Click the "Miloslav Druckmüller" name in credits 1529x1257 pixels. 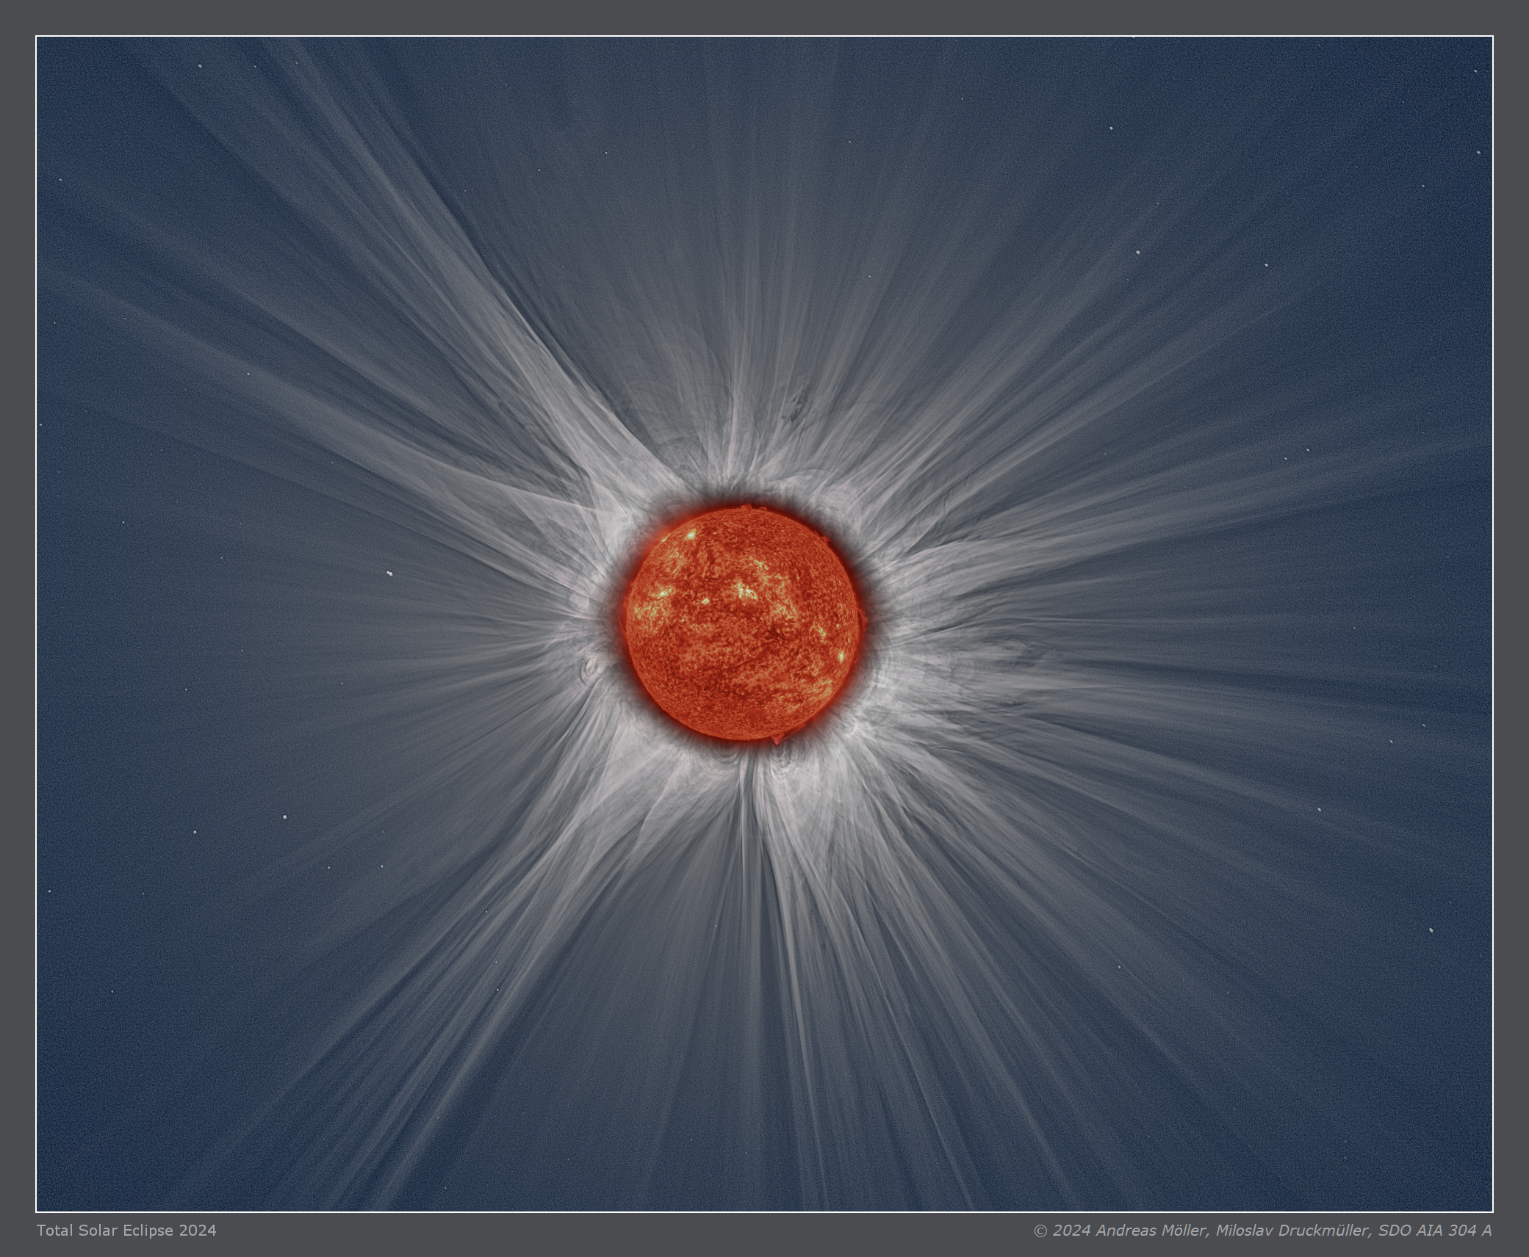[1291, 1230]
